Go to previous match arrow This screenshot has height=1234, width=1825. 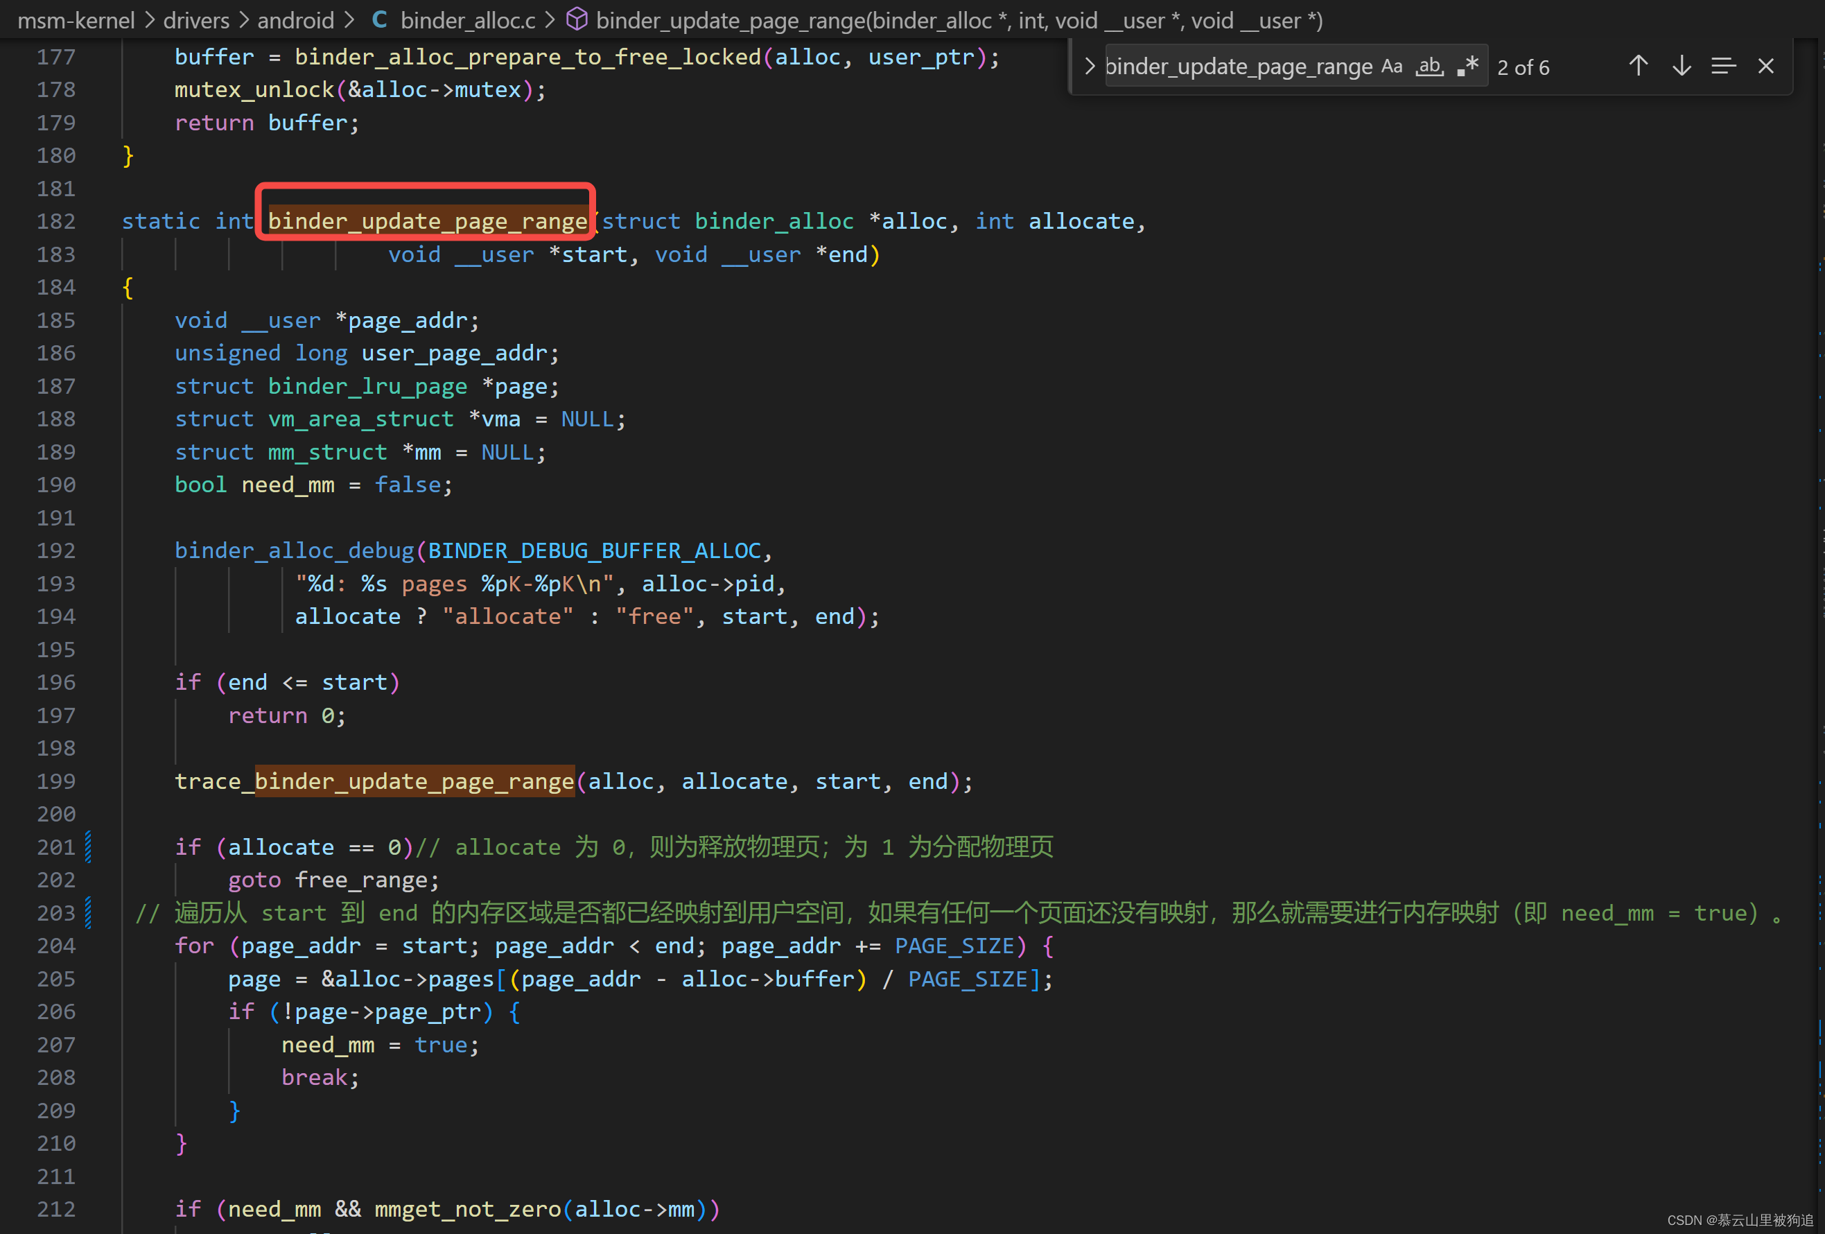click(1637, 67)
